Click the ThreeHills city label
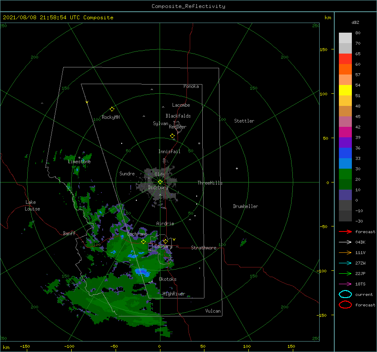This screenshot has height=352, width=377. pyautogui.click(x=210, y=183)
